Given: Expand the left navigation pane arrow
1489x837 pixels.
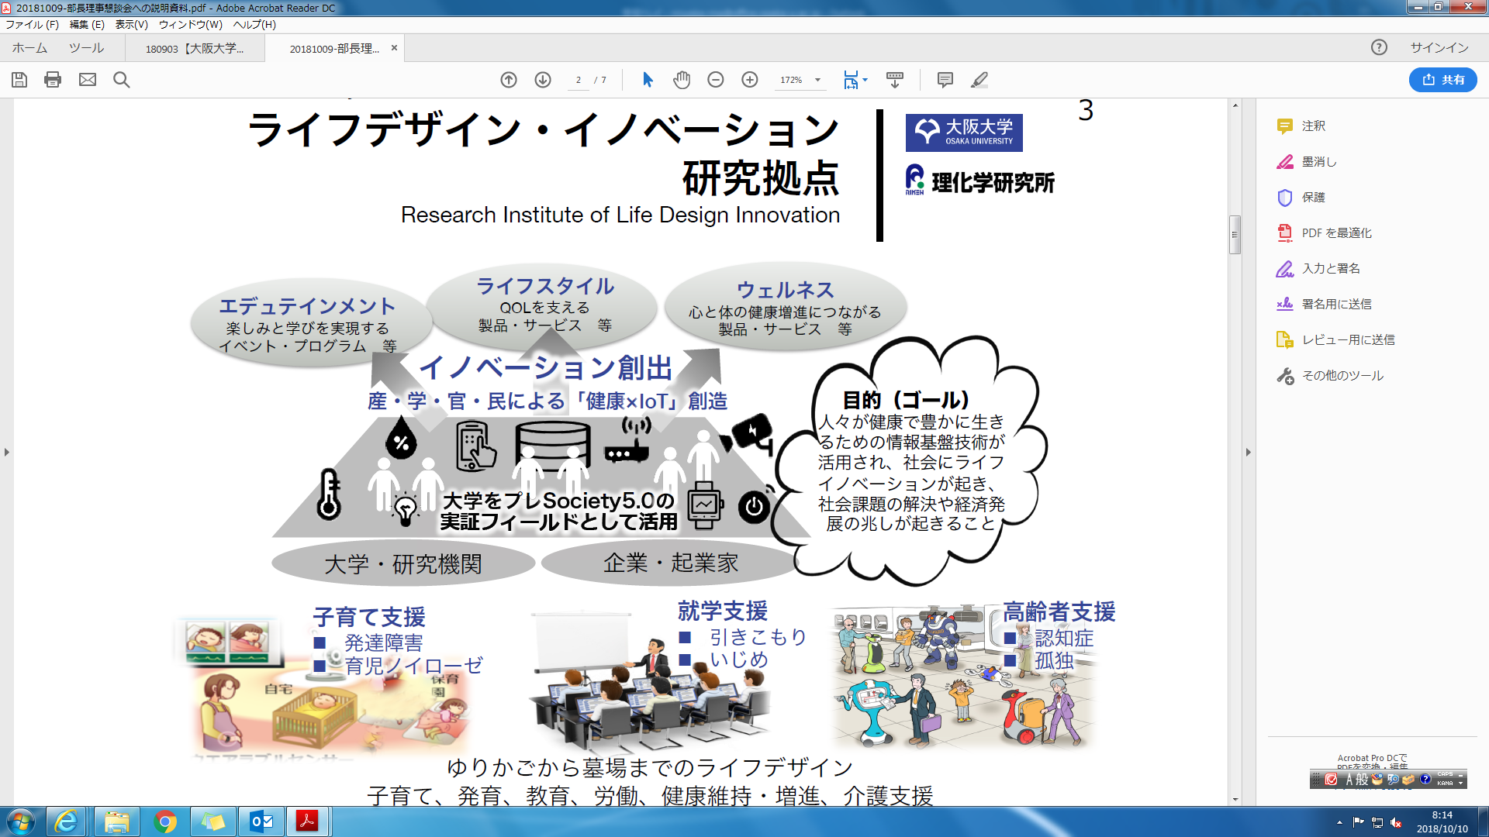Looking at the screenshot, I should (7, 452).
